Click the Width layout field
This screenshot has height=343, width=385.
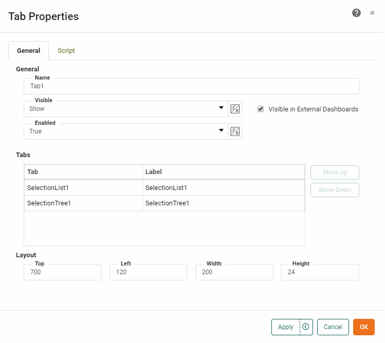234,272
